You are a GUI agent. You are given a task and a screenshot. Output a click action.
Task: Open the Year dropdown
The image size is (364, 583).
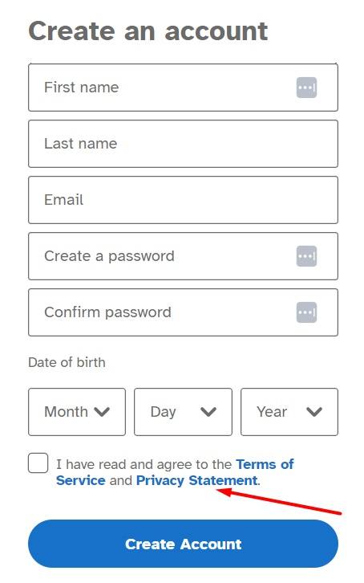(x=289, y=412)
